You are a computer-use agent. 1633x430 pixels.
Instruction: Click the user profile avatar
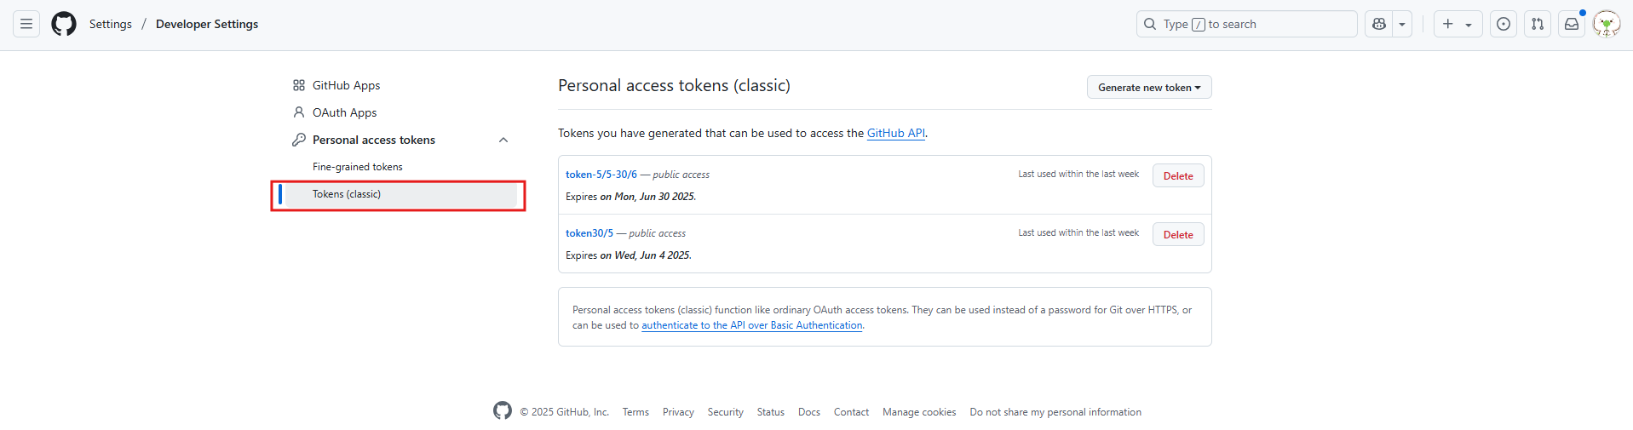click(1607, 24)
